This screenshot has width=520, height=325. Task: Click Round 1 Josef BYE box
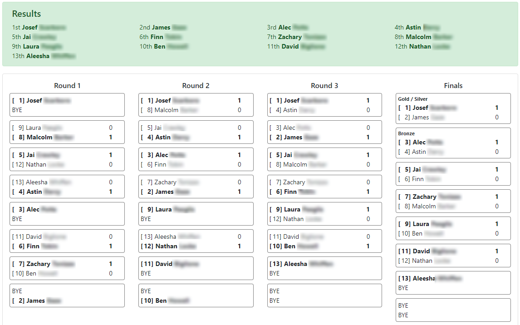coord(67,105)
